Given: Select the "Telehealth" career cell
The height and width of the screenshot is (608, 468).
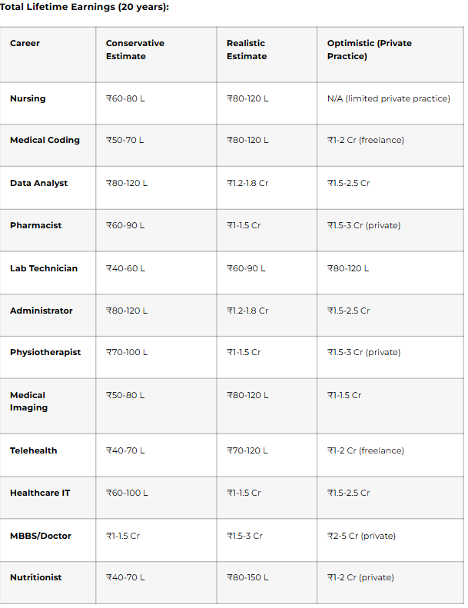Looking at the screenshot, I should point(33,450).
